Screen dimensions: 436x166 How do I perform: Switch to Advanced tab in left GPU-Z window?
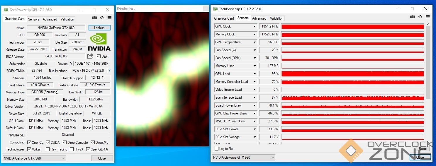[50, 19]
